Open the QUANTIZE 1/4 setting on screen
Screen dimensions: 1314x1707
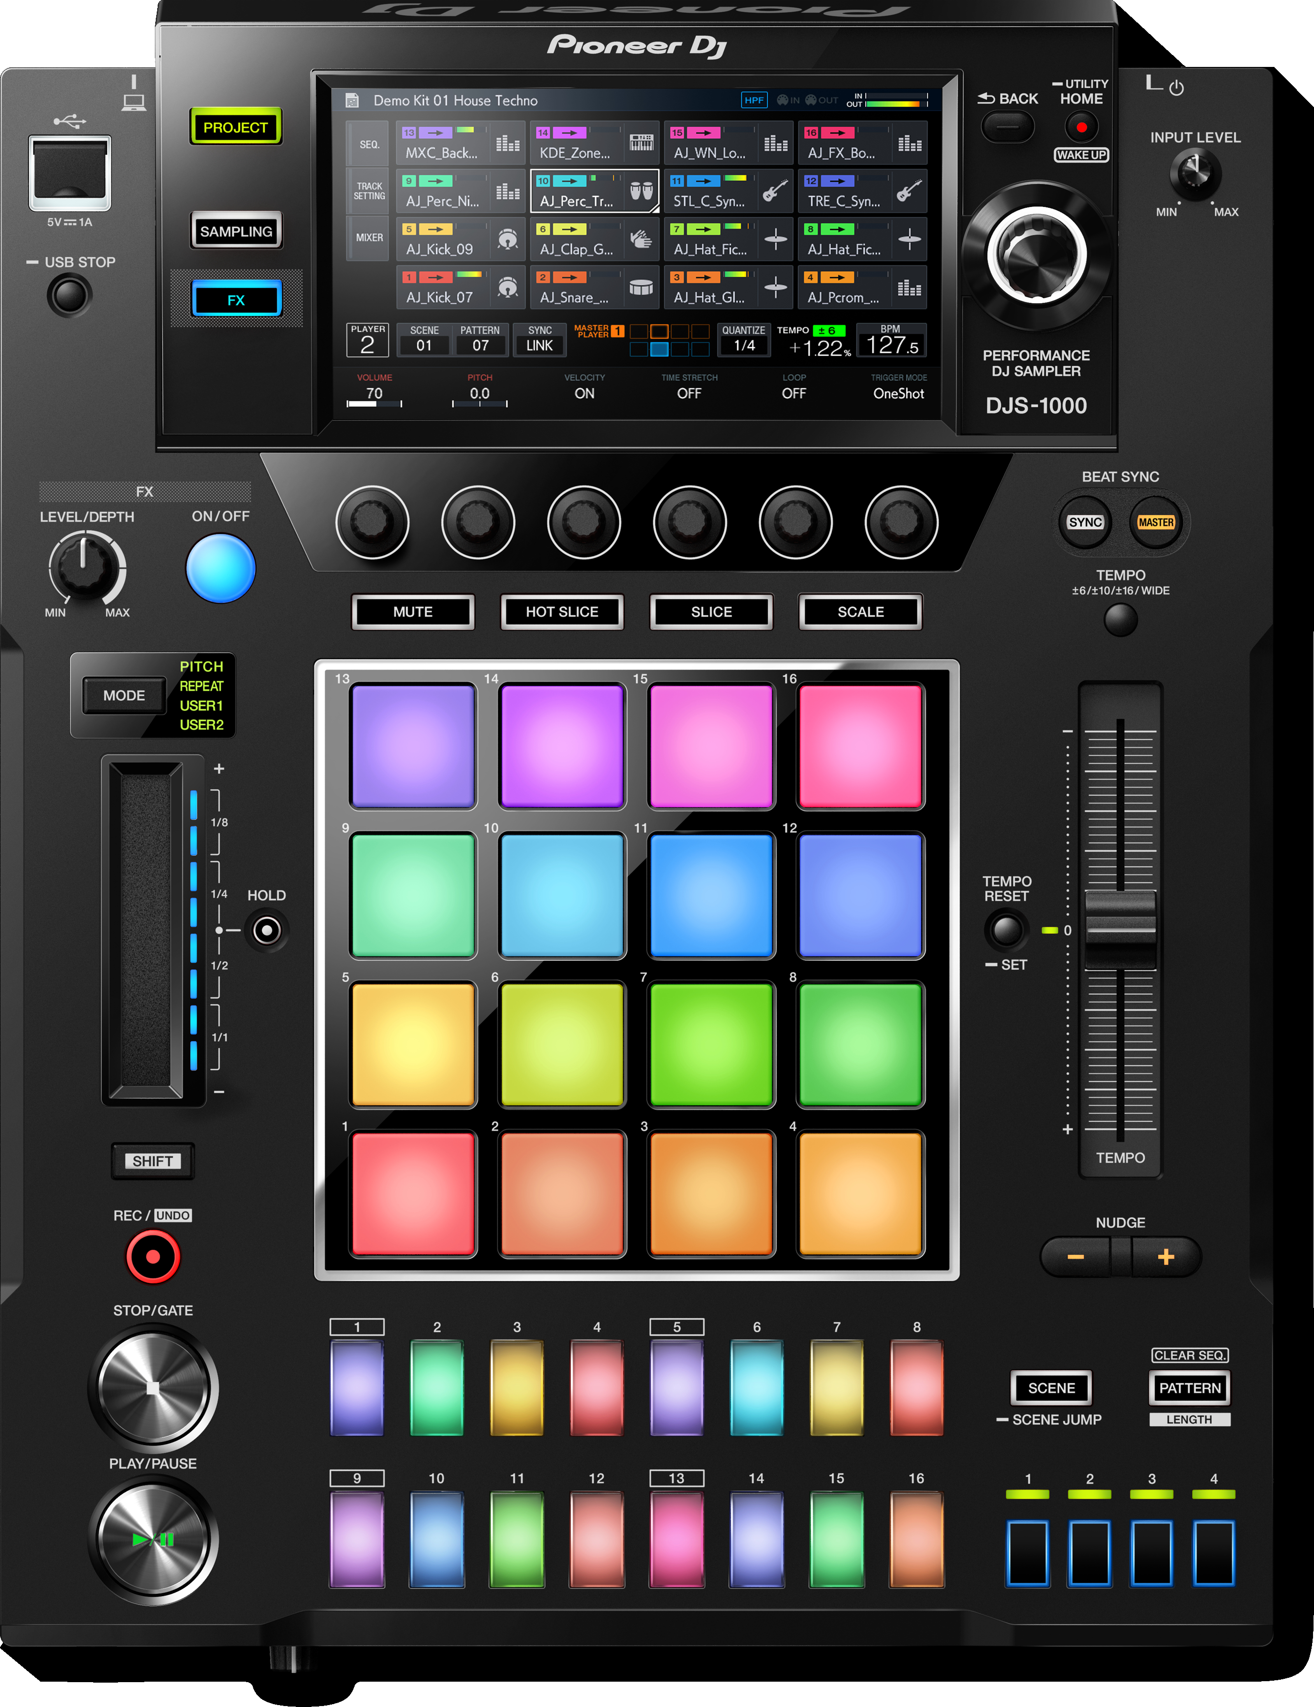744,340
